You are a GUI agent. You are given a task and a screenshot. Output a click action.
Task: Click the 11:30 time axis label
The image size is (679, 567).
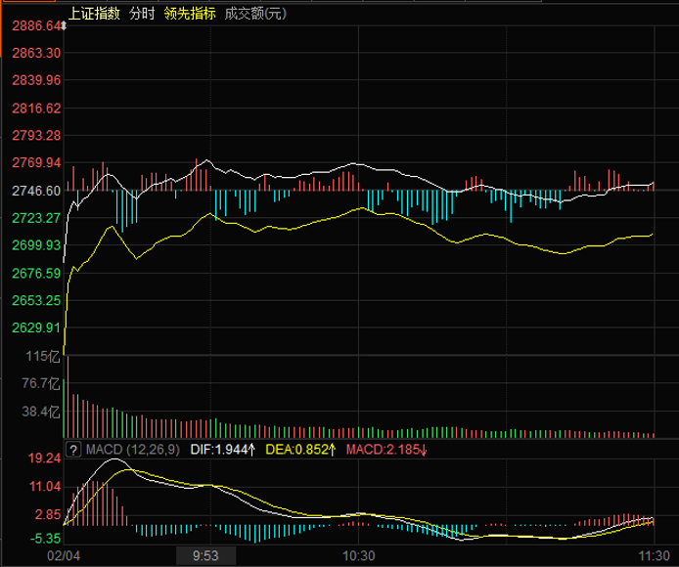click(x=653, y=554)
